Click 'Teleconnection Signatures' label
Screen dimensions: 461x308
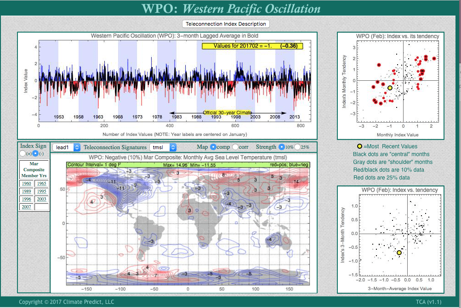click(x=115, y=147)
